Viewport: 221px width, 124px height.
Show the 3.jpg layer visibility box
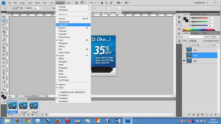(184, 50)
